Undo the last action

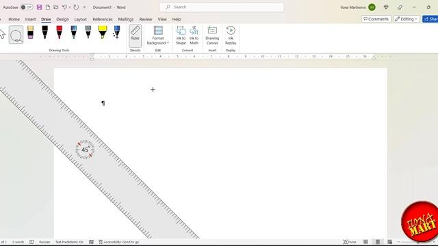[64, 8]
